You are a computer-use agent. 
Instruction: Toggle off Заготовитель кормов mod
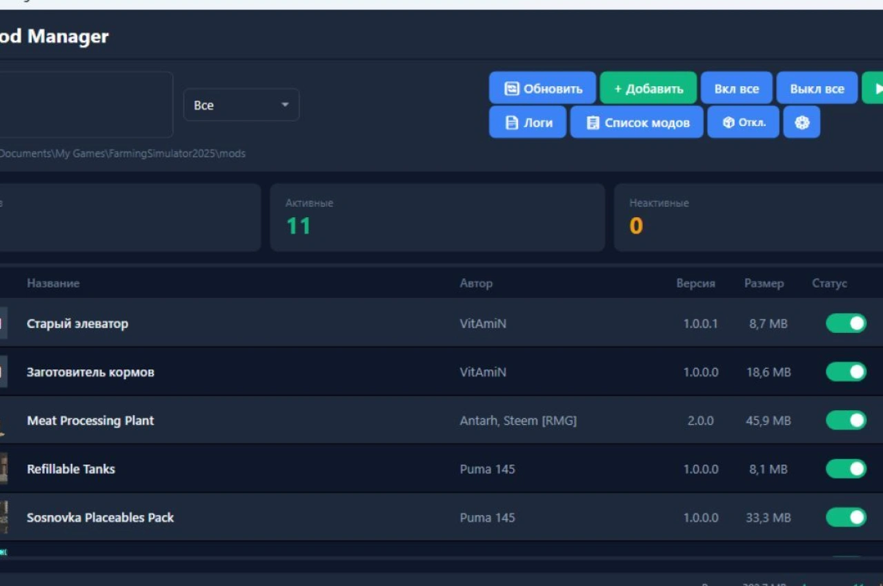tap(846, 372)
